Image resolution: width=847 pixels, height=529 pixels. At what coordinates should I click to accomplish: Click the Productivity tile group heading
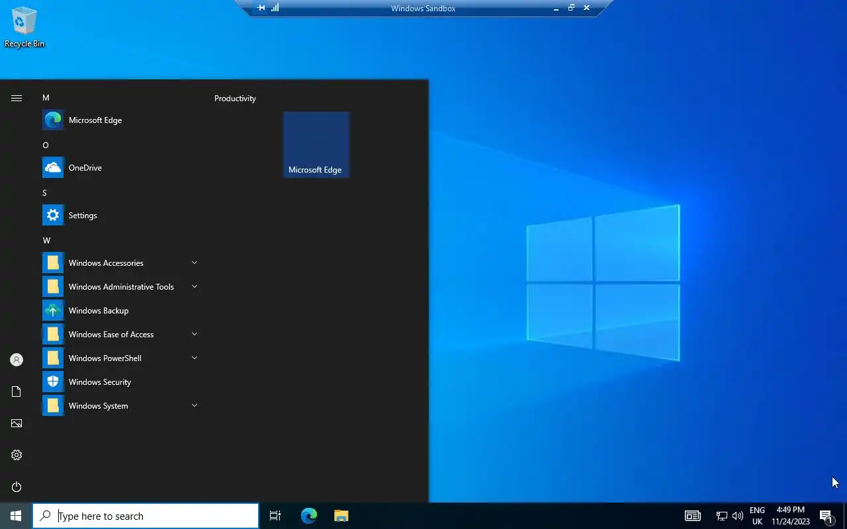(235, 99)
